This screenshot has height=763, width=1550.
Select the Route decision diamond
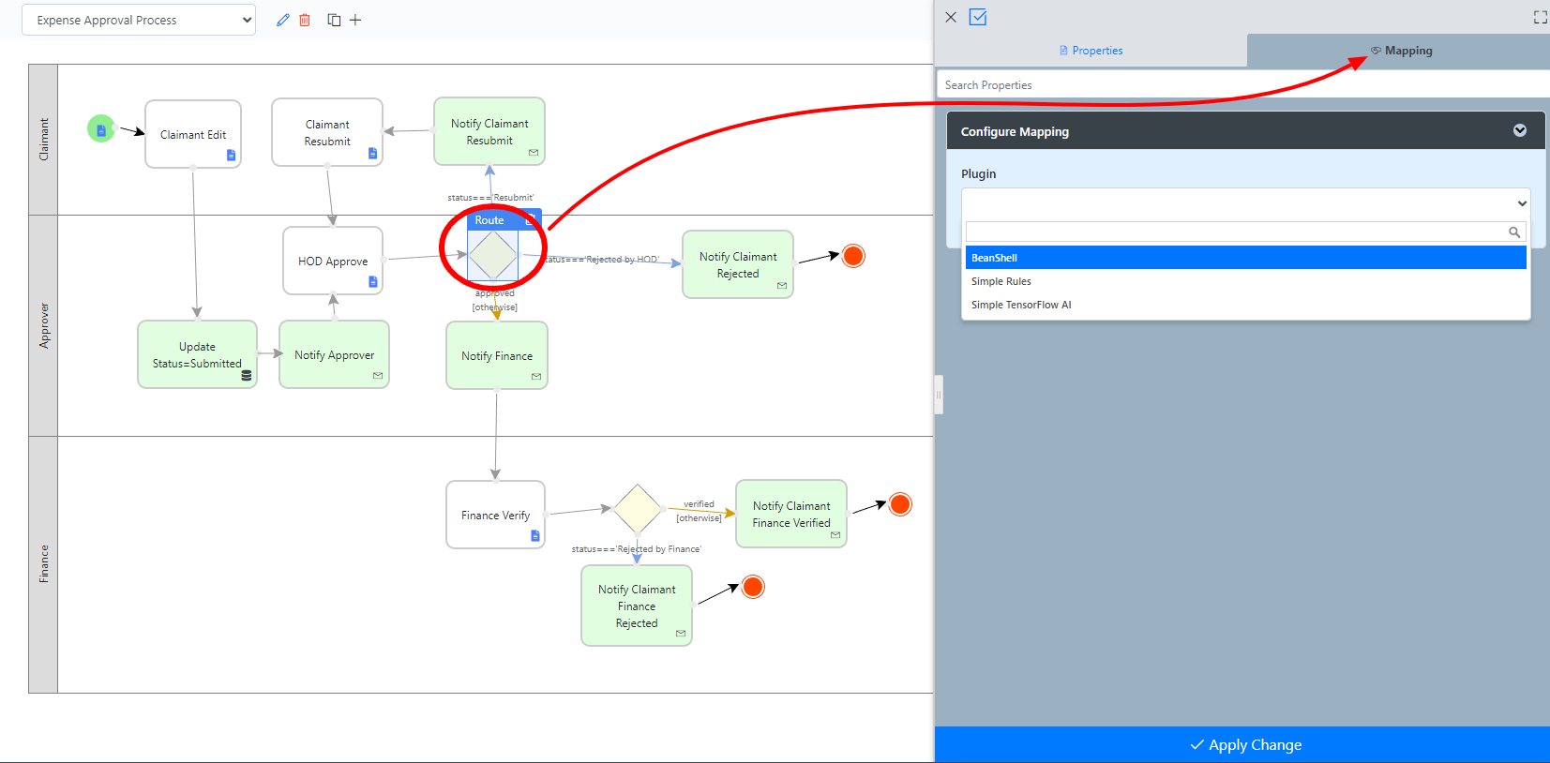493,255
